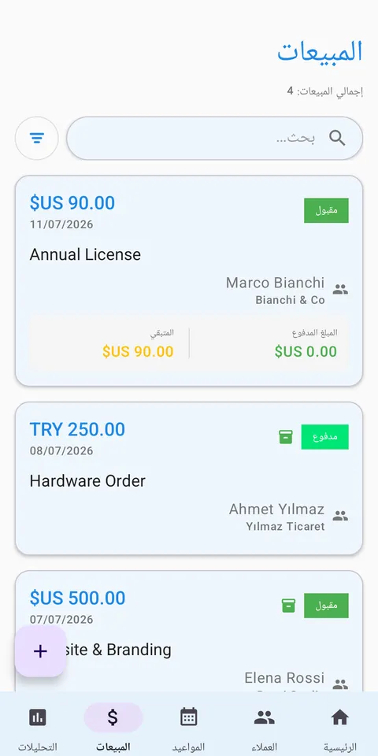Tap the plus floating add button
378x756 pixels.
pos(40,651)
